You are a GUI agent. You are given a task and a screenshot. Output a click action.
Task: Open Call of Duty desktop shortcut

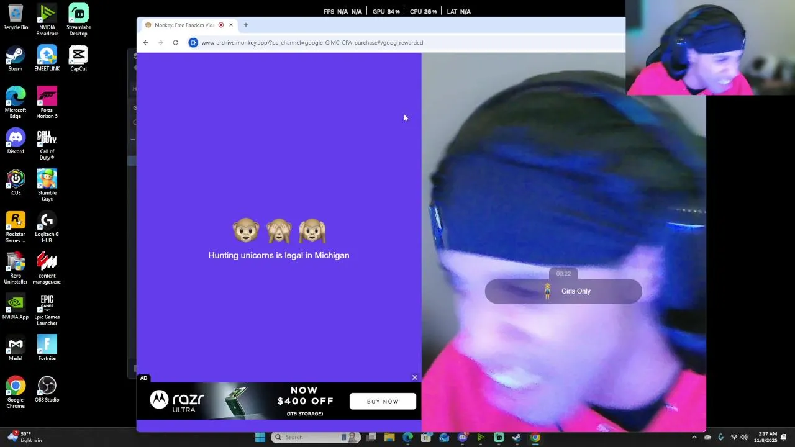47,144
